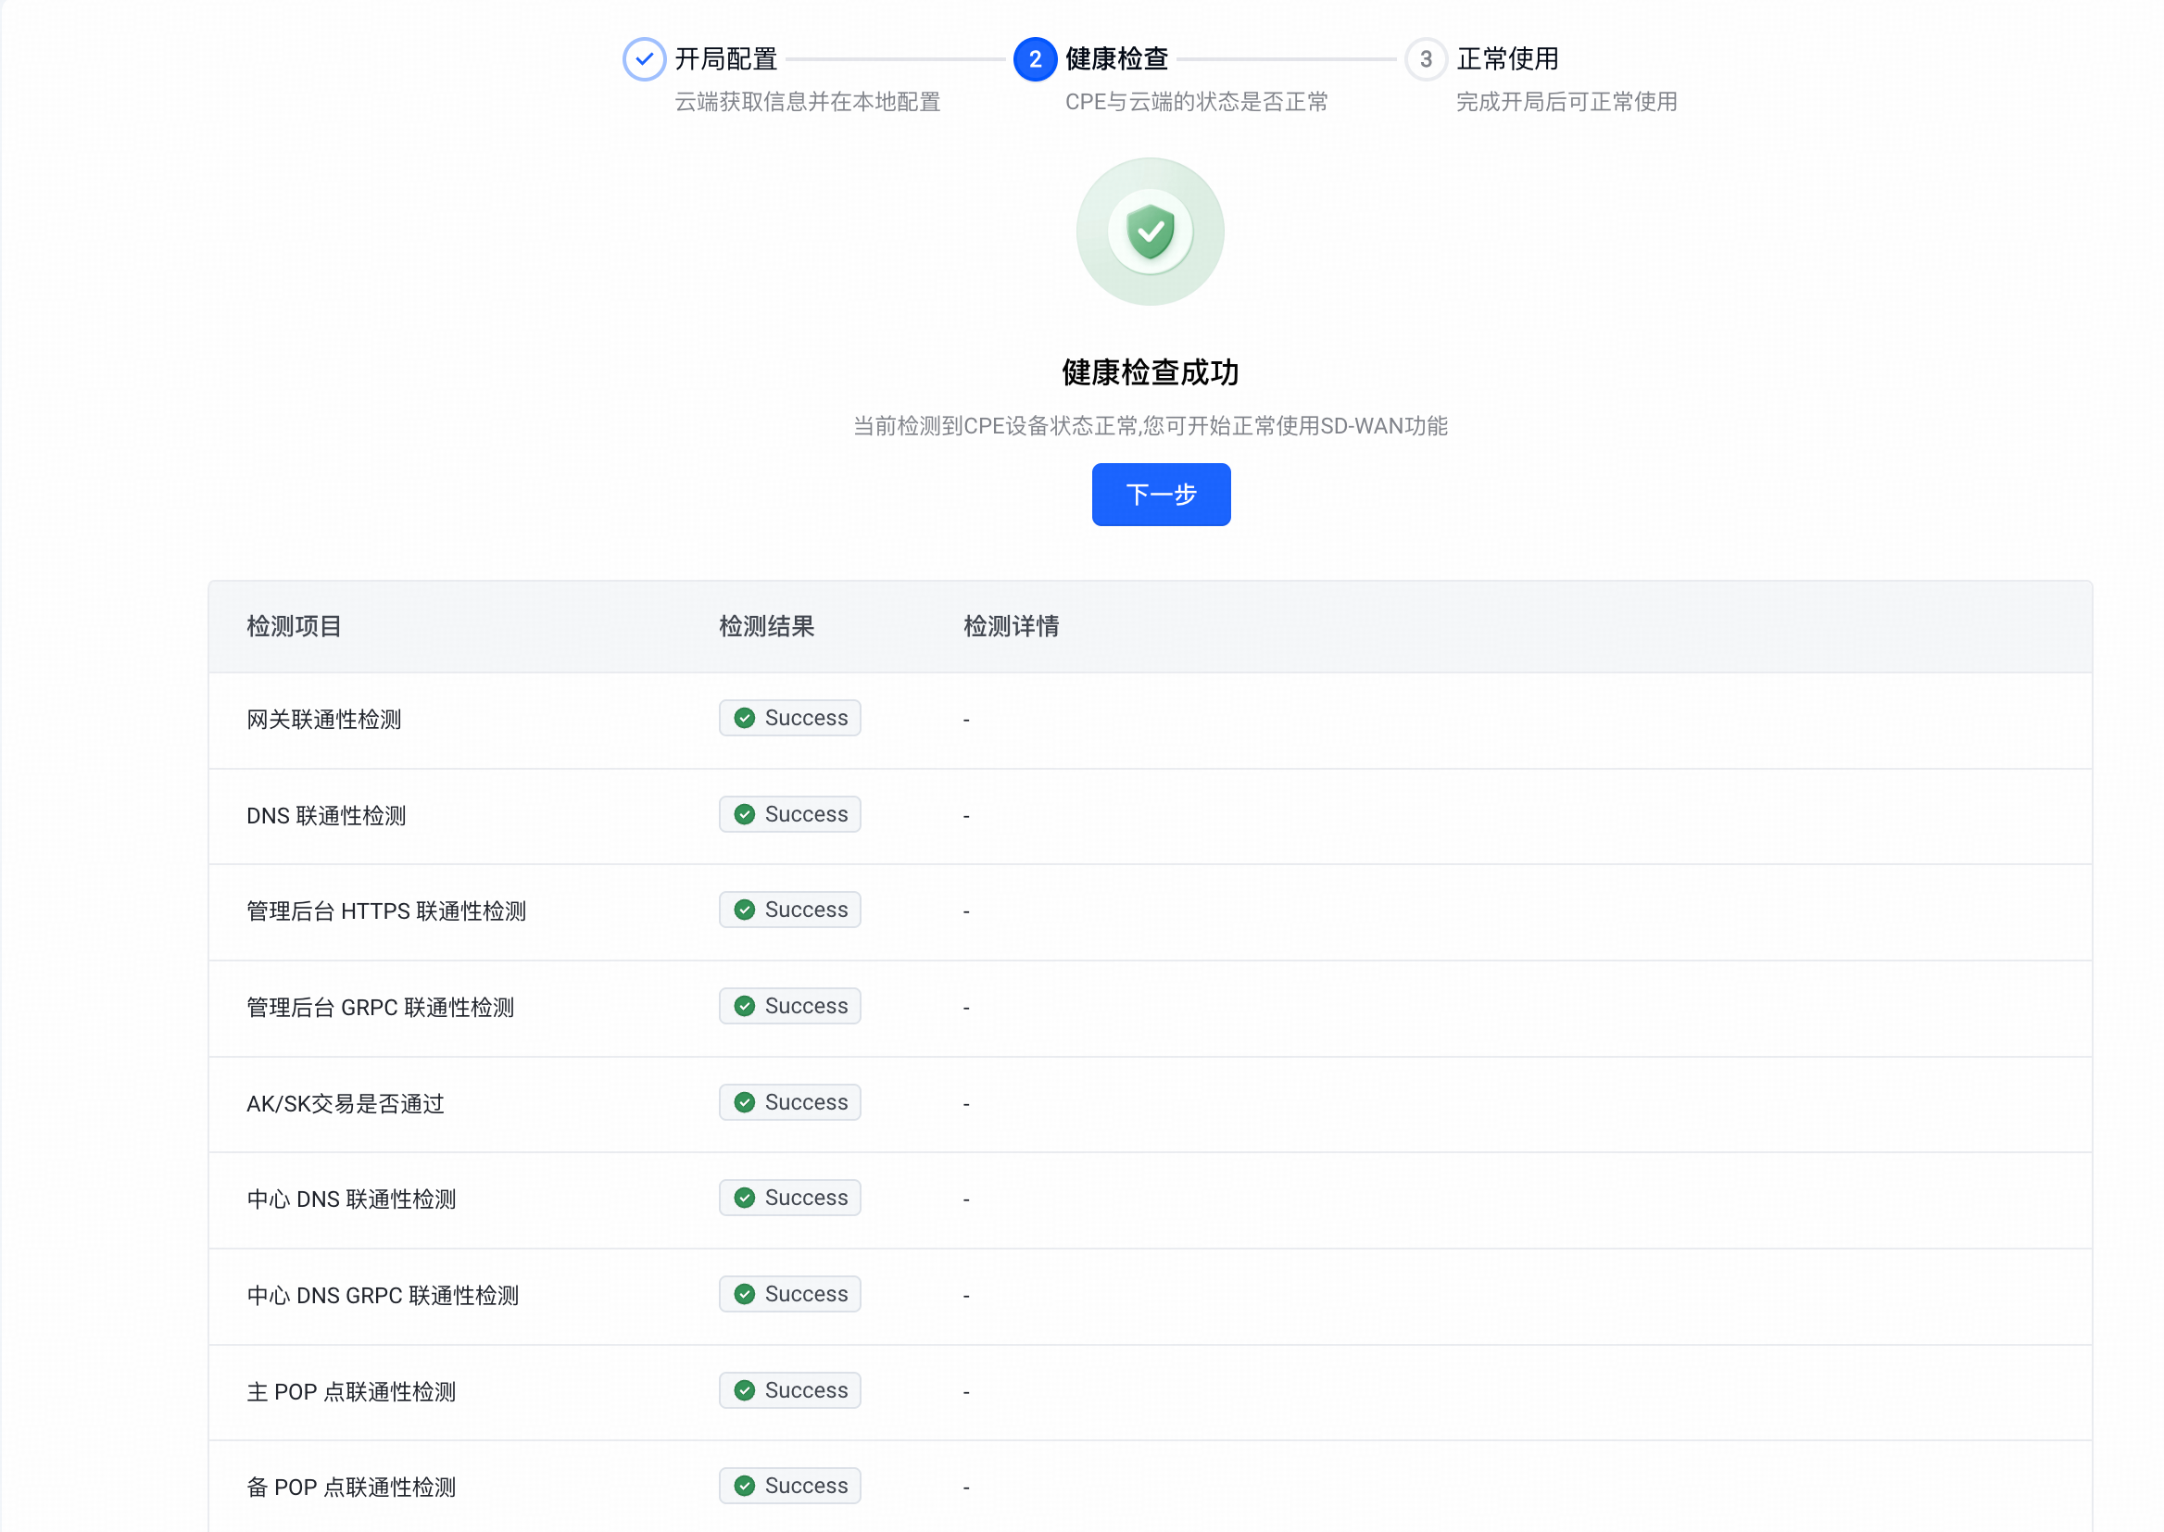Click Success badge for 主 POP 点联通性检测
Image resolution: width=2164 pixels, height=1532 pixels.
coord(789,1389)
